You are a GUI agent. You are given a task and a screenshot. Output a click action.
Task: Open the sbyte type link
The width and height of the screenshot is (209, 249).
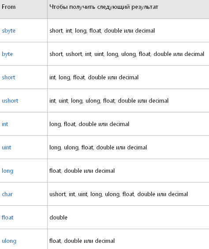click(8, 31)
